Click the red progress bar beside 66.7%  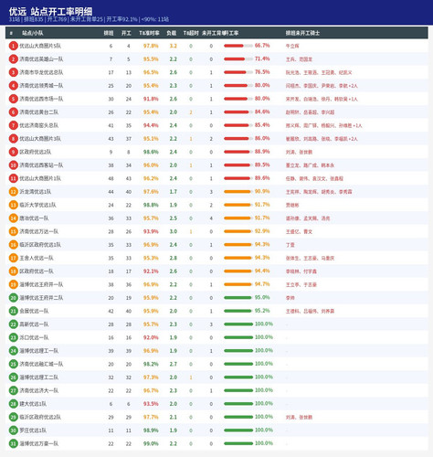(238, 46)
